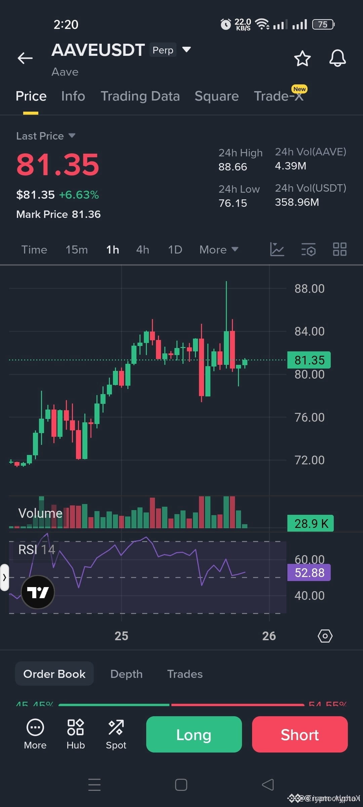Viewport: 363px width, 807px height.
Task: Tap the current price label 81.35 on chart
Action: [309, 360]
